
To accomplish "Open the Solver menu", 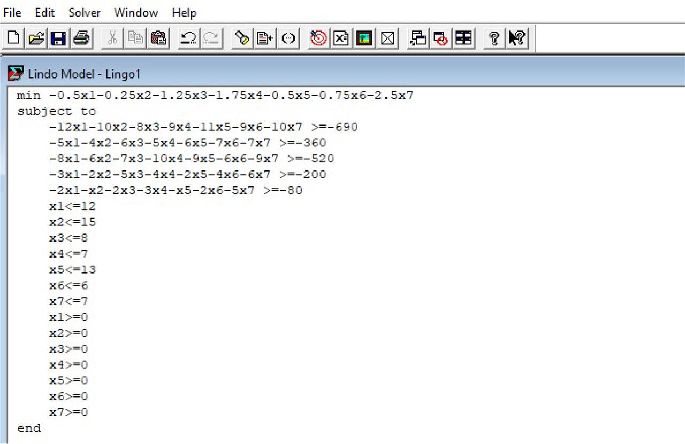I will pos(85,12).
